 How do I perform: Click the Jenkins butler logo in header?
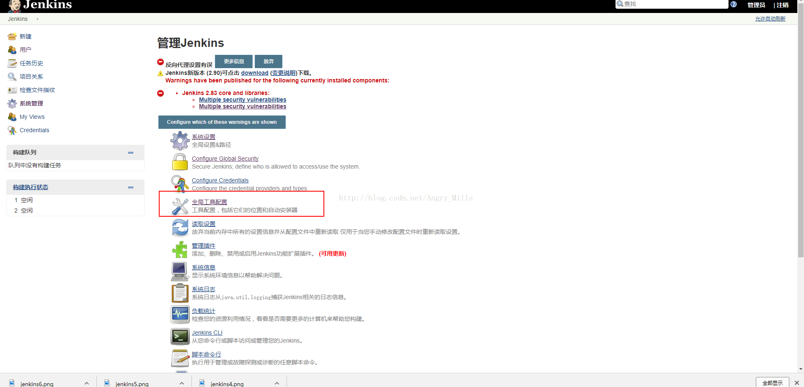(x=14, y=6)
